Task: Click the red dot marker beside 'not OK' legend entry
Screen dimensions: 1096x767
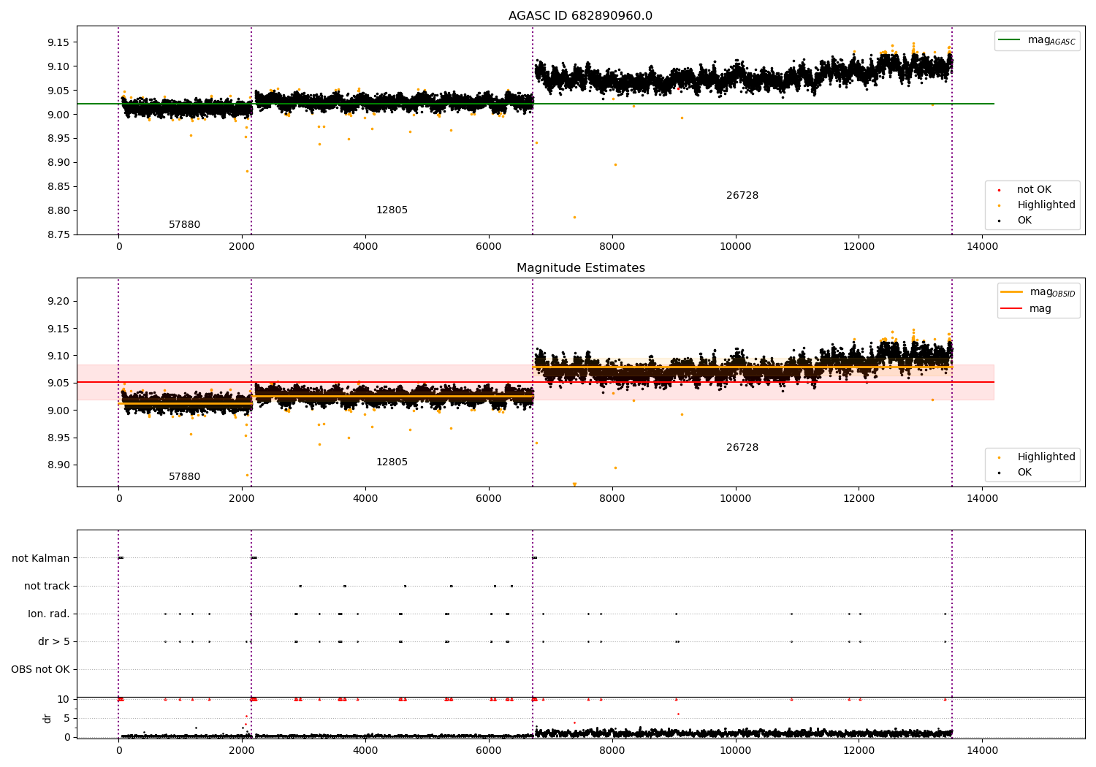Action: [x=999, y=190]
